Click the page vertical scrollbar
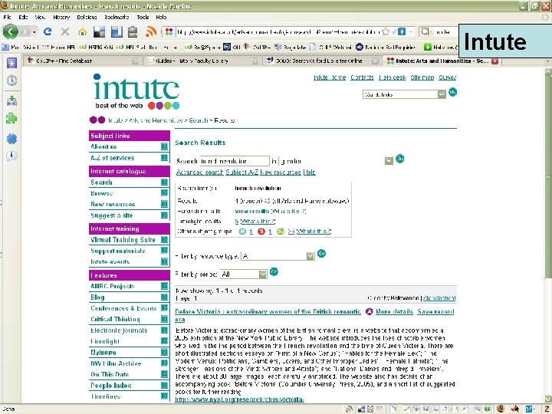The height and width of the screenshot is (414, 552). (548, 235)
